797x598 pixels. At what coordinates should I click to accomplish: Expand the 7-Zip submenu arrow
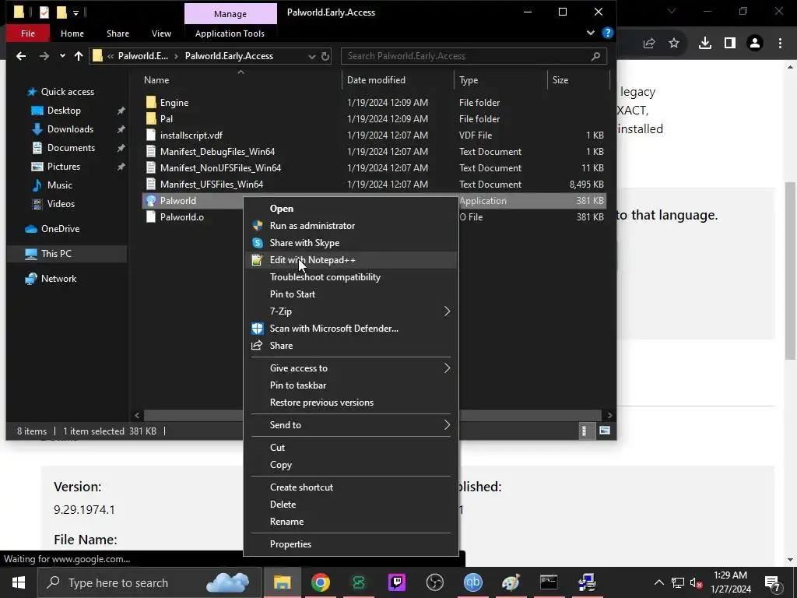[x=447, y=311]
